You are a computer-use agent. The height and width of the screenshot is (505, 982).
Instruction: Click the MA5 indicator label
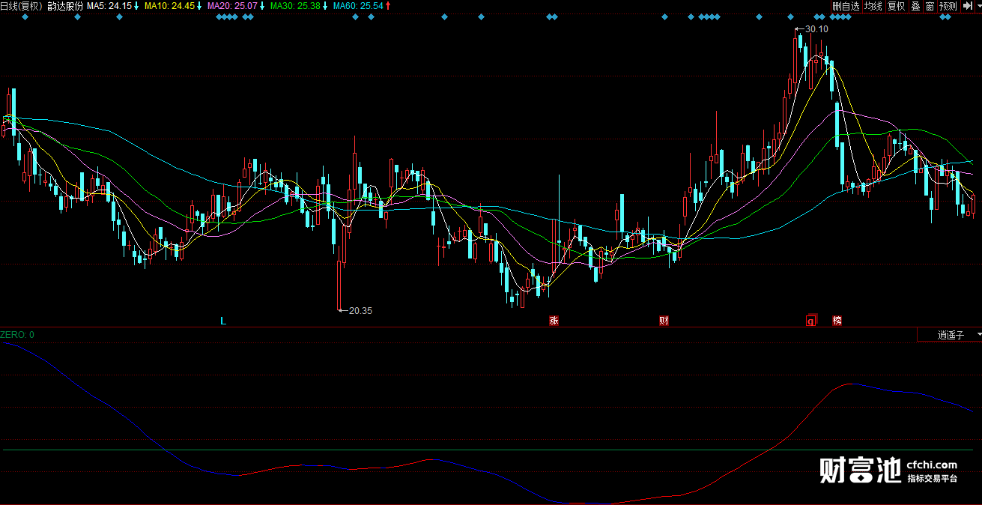click(110, 6)
